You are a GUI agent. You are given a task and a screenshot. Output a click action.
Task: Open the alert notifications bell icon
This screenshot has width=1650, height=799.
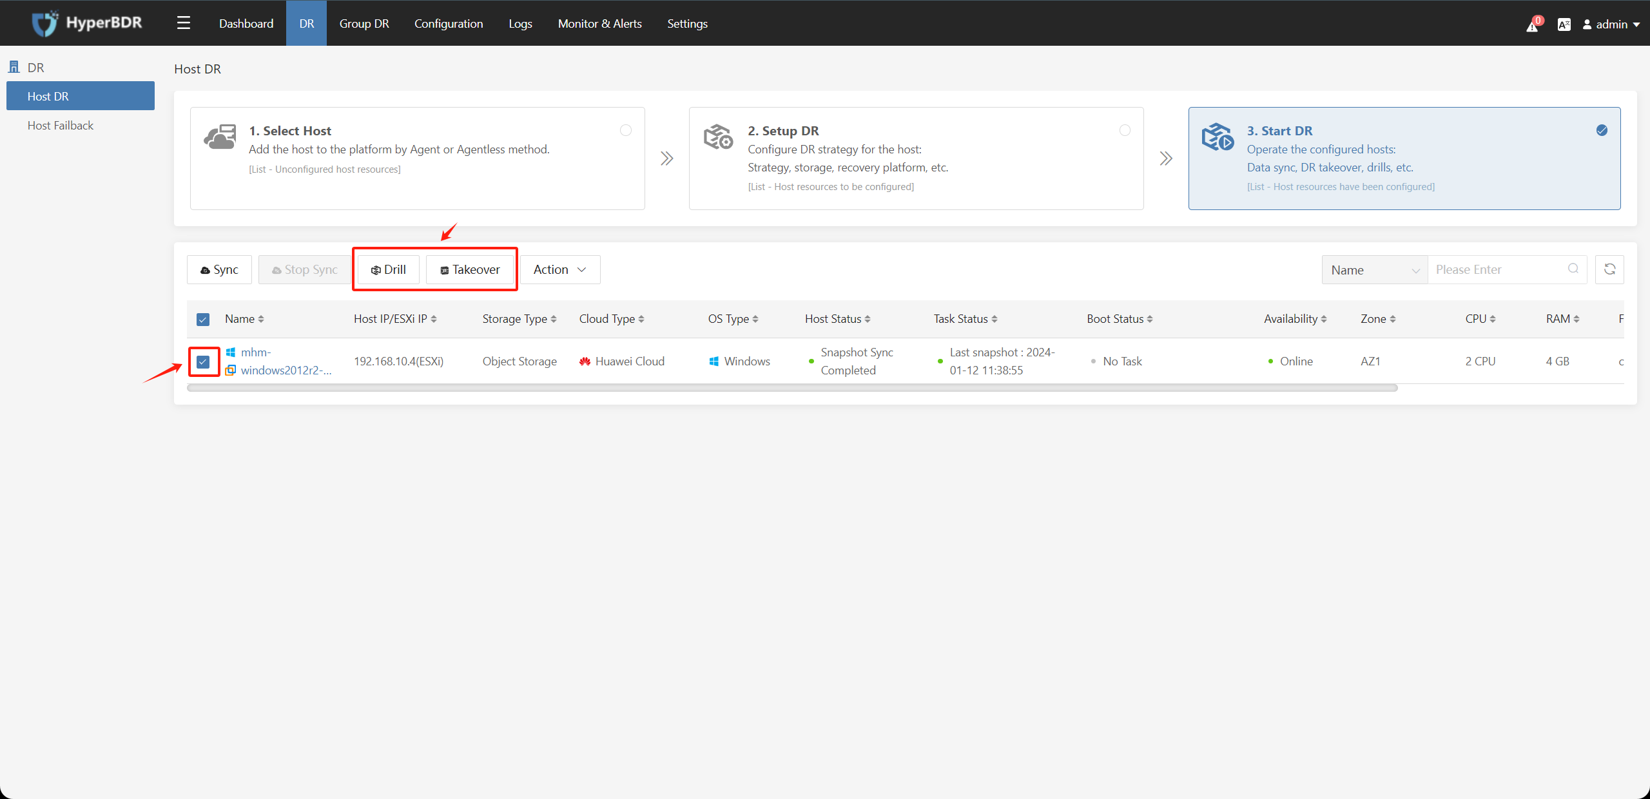[x=1533, y=25]
